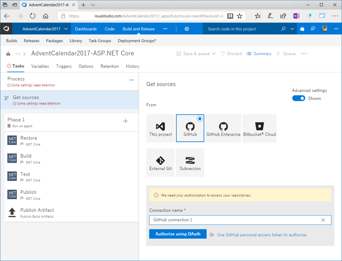Pick Subversion as the source
The height and width of the screenshot is (261, 342).
(190, 162)
